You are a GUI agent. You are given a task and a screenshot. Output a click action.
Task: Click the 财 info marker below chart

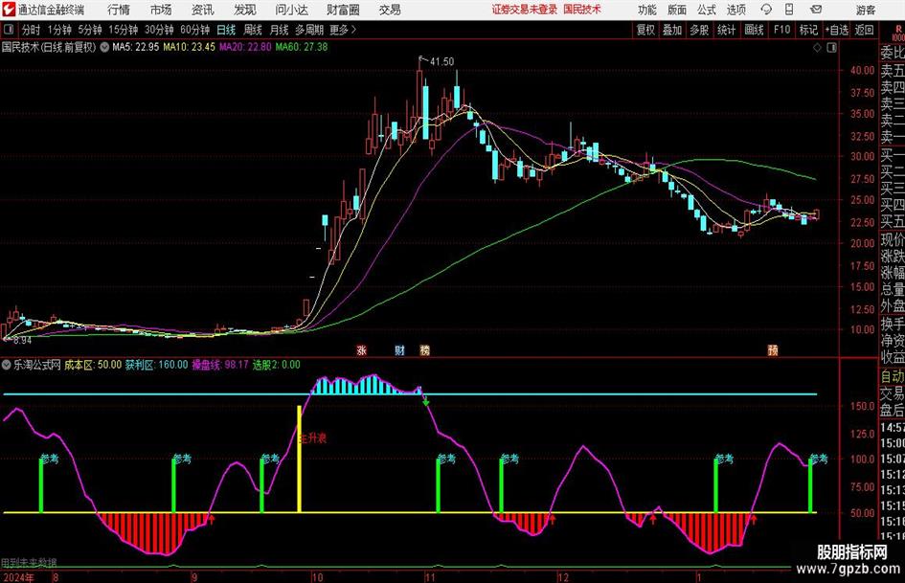pos(399,349)
